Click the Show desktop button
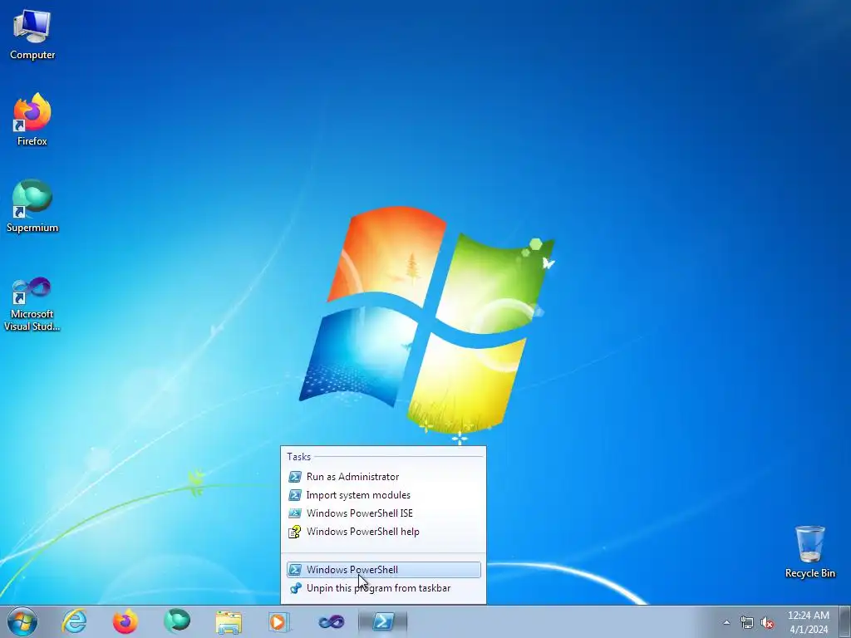This screenshot has height=638, width=851. coord(844,621)
